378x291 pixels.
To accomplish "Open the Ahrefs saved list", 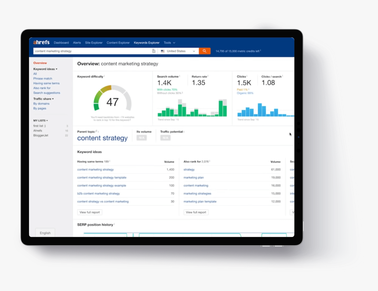I will pyautogui.click(x=38, y=131).
